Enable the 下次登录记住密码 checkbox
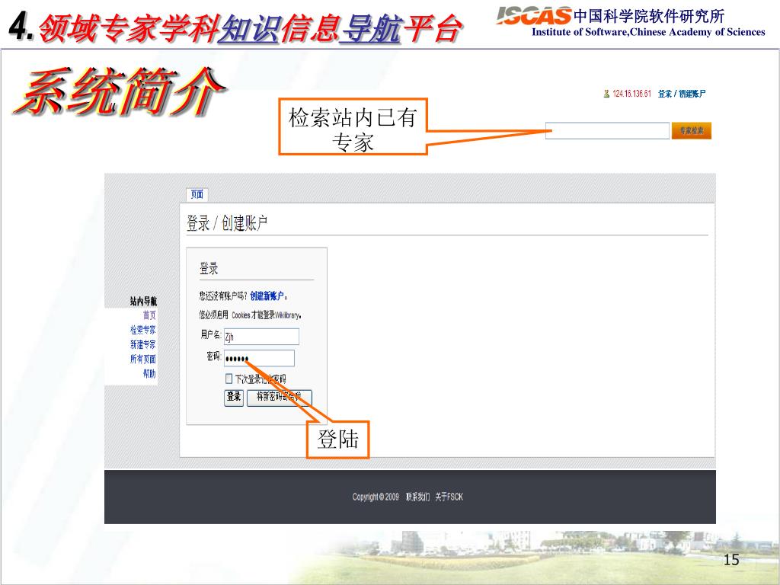The image size is (780, 585). tap(229, 379)
